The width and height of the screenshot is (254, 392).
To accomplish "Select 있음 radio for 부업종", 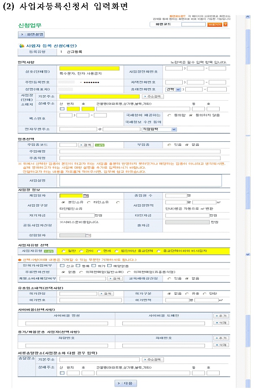I will click(x=169, y=145).
